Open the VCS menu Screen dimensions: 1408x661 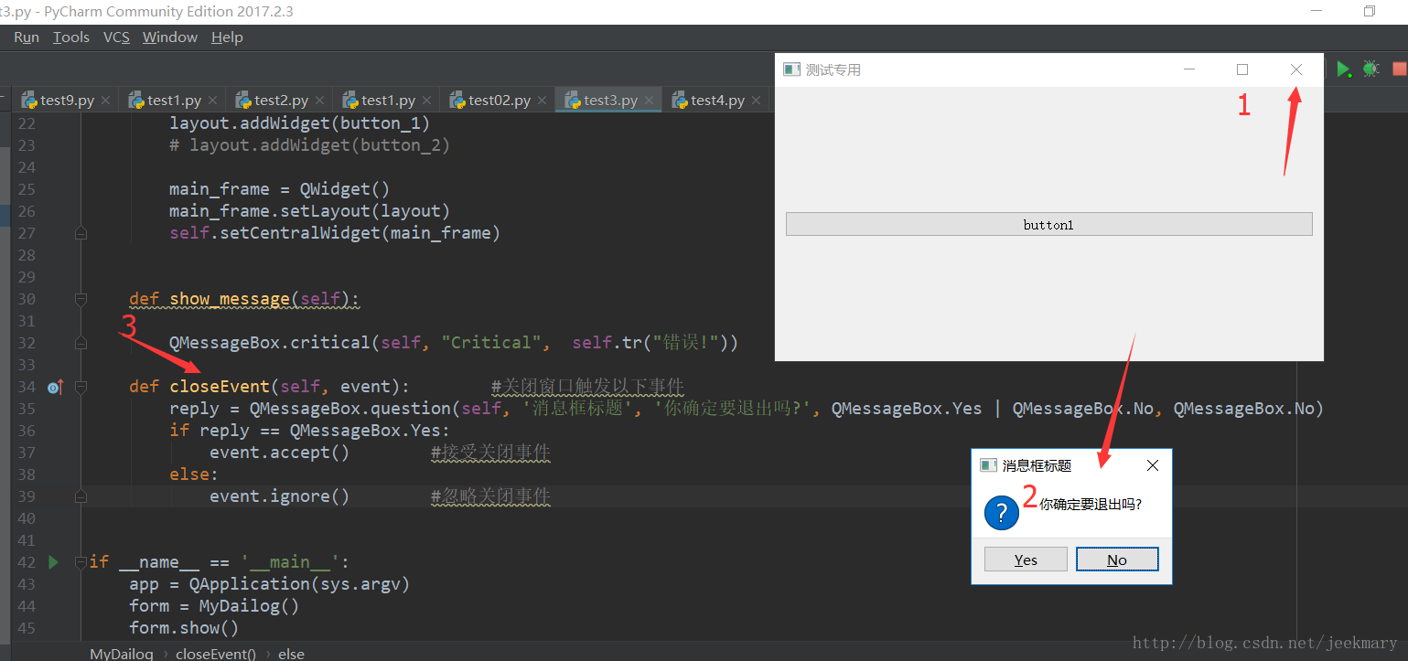coord(116,37)
